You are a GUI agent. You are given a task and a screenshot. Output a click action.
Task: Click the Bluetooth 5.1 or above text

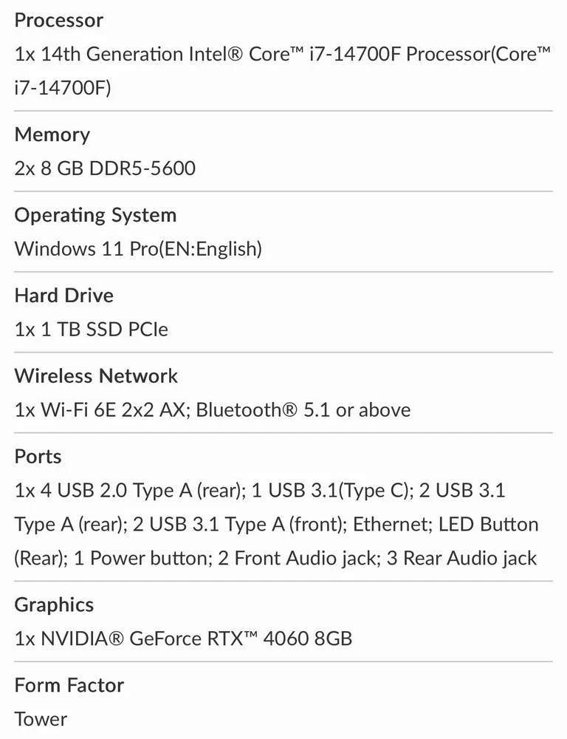click(x=303, y=409)
